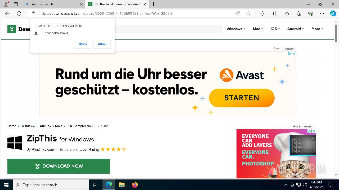Screen dimensions: 339x190
Task: Refresh the page with the reload icon
Action: [19, 13]
